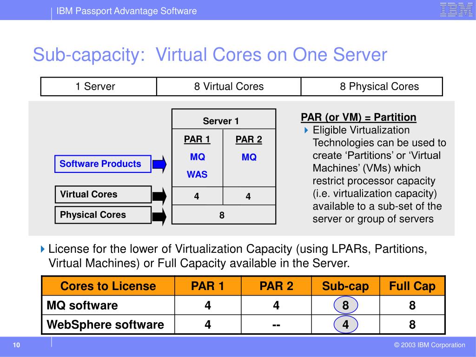The width and height of the screenshot is (476, 357).
Task: Click the 'Full Cap' table header
Action: coord(412,286)
